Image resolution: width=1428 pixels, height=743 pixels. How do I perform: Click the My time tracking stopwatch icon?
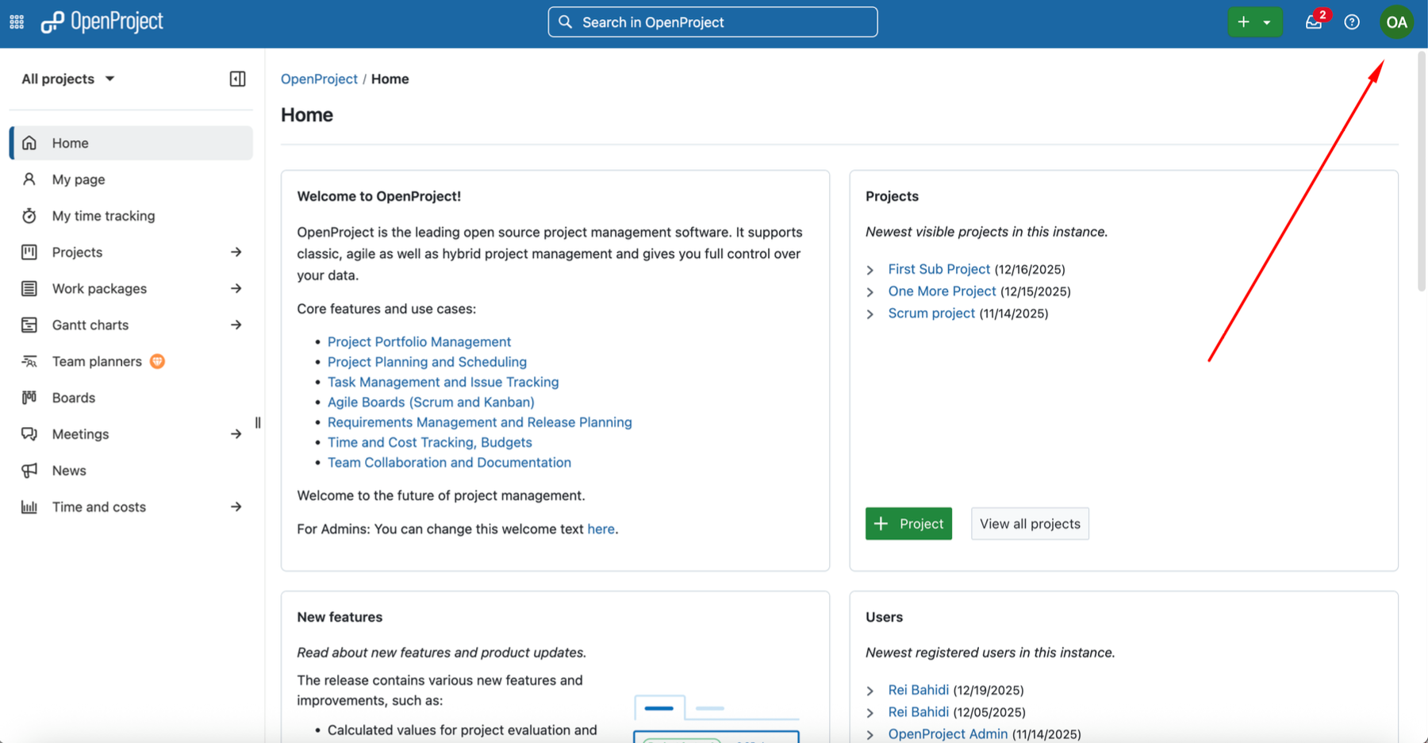tap(29, 216)
